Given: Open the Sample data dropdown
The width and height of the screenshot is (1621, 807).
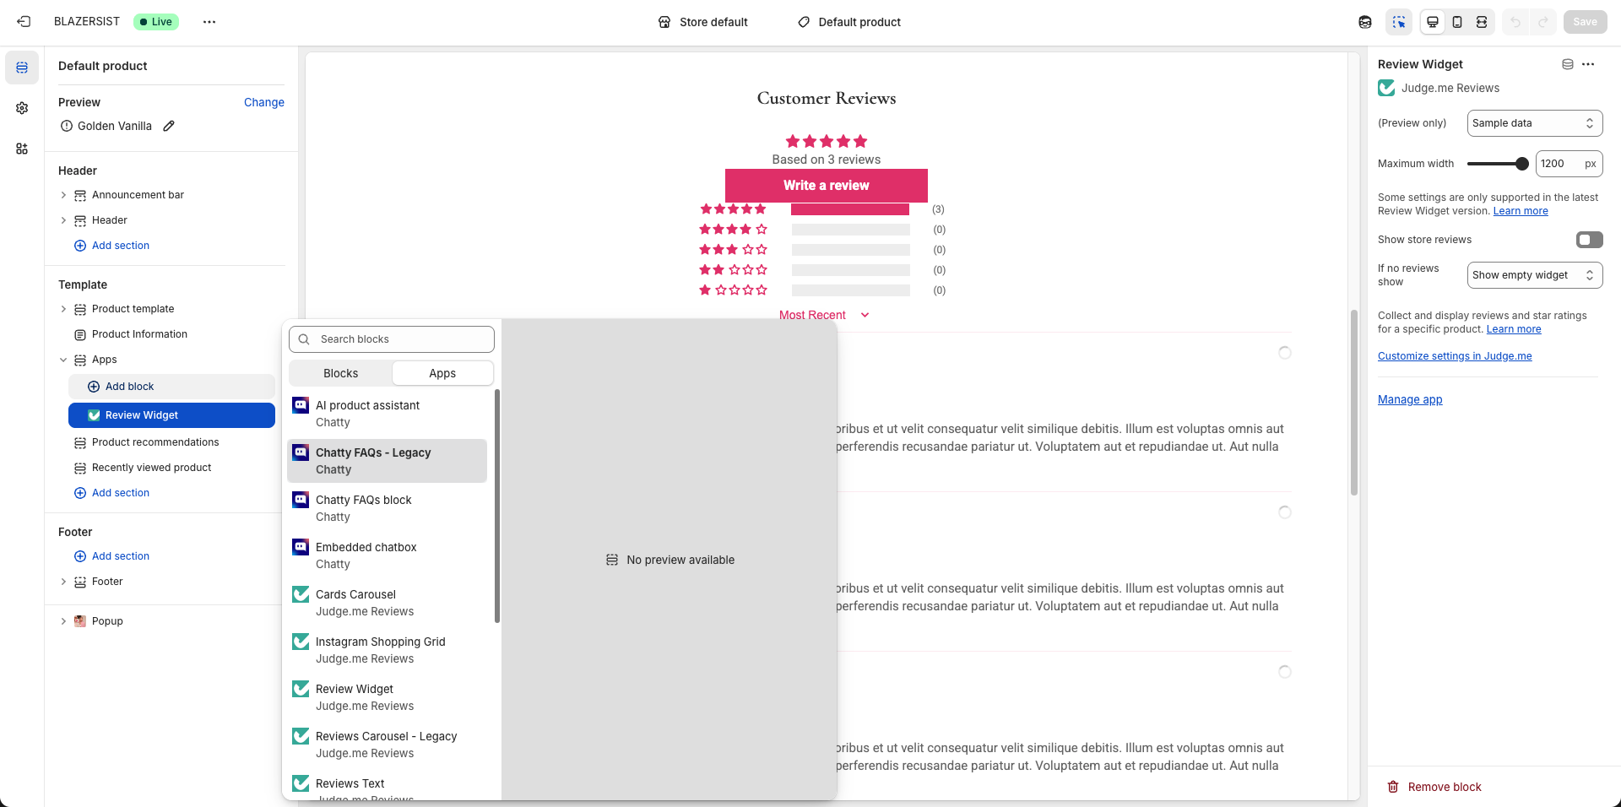Looking at the screenshot, I should 1534,123.
